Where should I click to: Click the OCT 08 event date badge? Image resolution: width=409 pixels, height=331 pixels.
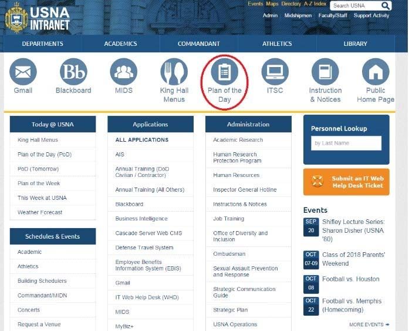311,284
